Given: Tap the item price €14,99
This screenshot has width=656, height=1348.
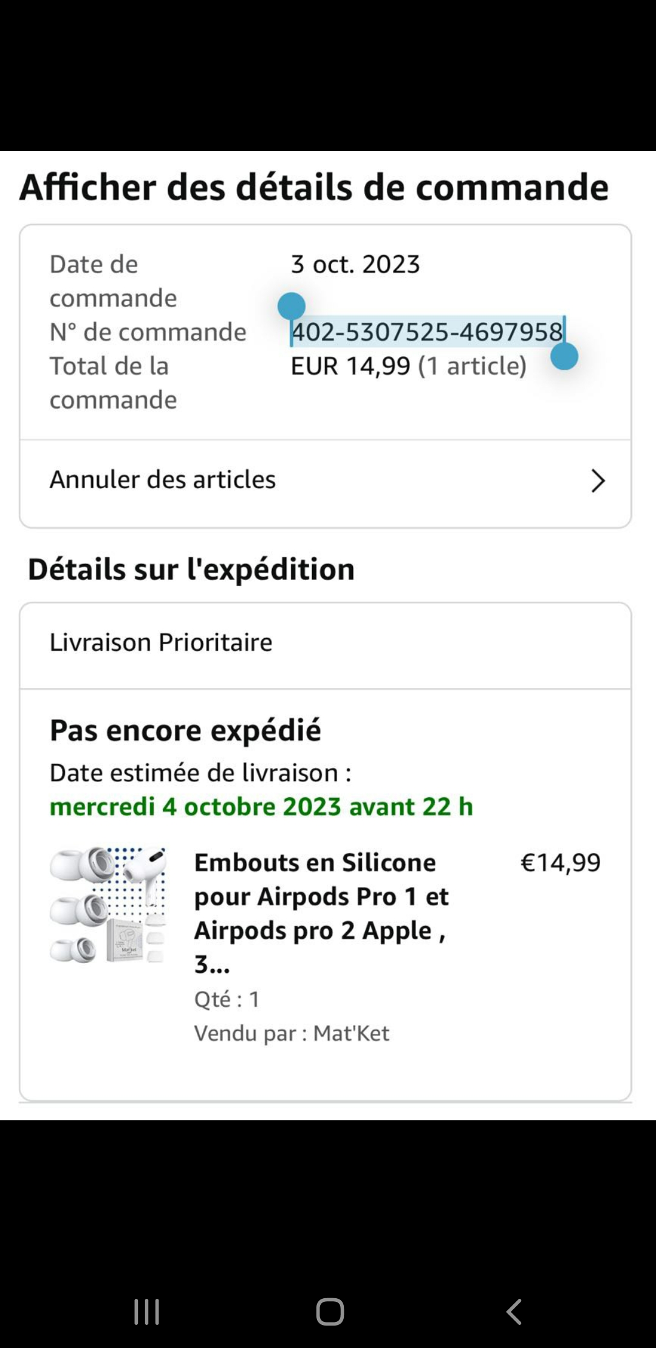Looking at the screenshot, I should click(x=560, y=863).
